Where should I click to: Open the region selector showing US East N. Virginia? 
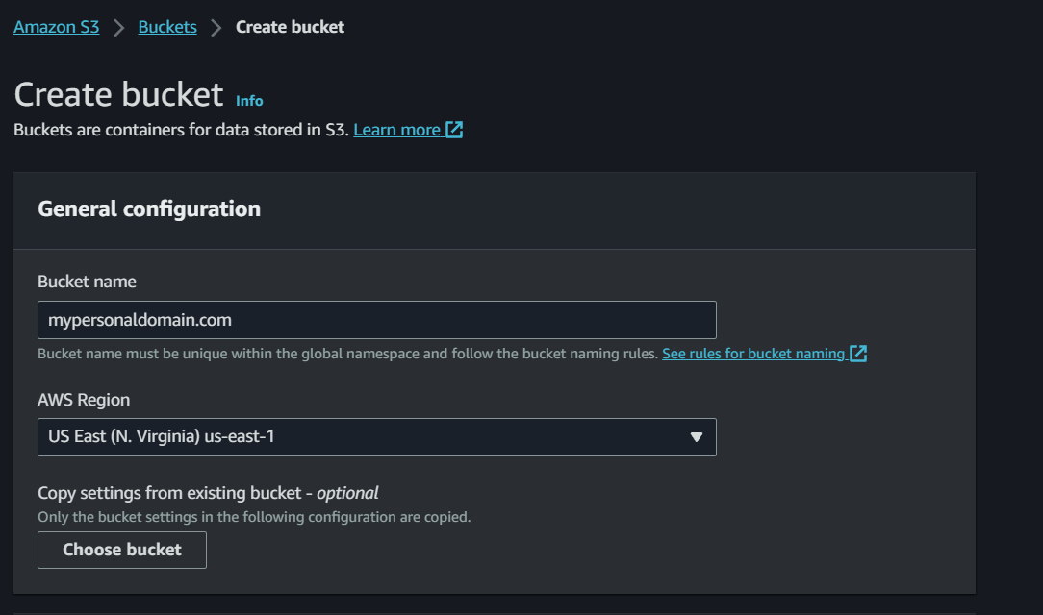[376, 437]
